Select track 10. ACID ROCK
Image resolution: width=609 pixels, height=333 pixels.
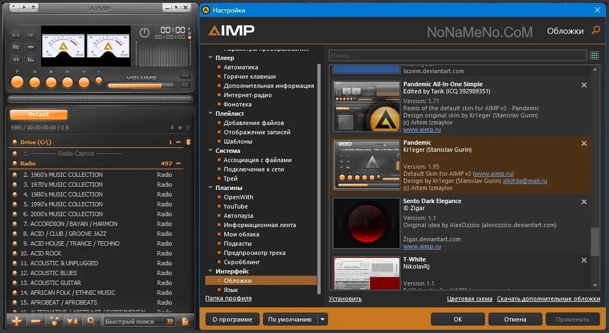pyautogui.click(x=97, y=253)
